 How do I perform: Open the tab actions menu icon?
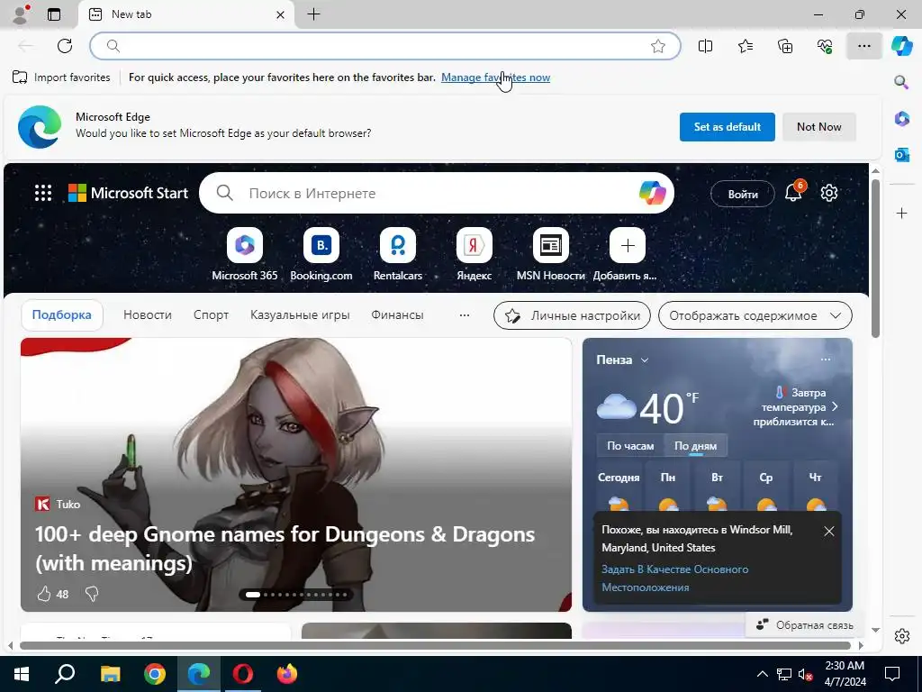click(x=54, y=14)
